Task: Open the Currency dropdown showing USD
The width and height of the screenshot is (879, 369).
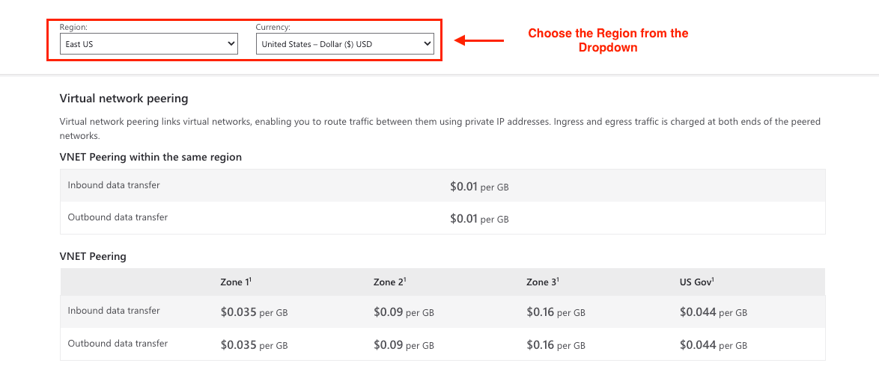Action: pos(344,44)
